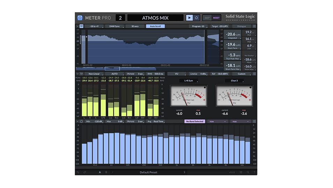The width and height of the screenshot is (333, 188).
Task: Open the Custom VU preset dropdown
Action: (x=242, y=74)
